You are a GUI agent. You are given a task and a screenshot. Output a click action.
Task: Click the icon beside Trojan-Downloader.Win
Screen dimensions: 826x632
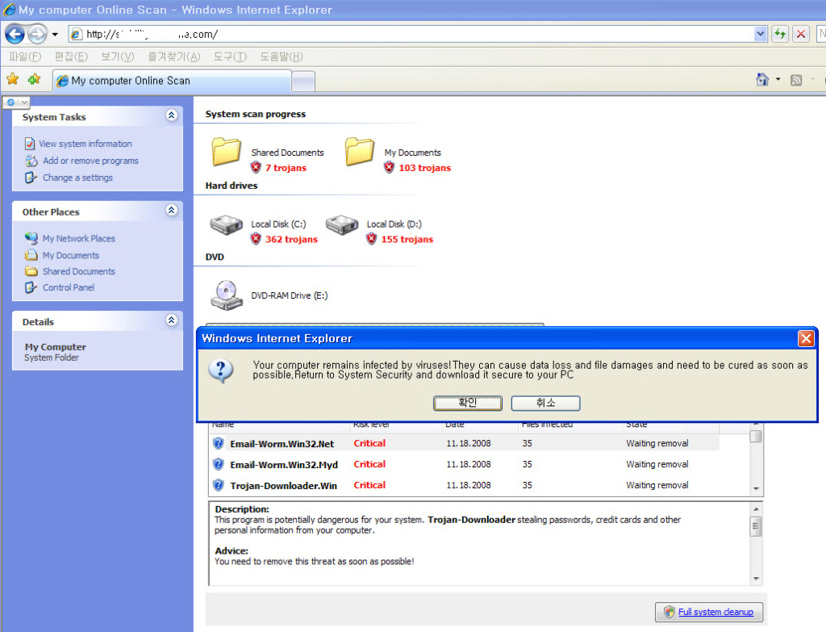tap(218, 485)
